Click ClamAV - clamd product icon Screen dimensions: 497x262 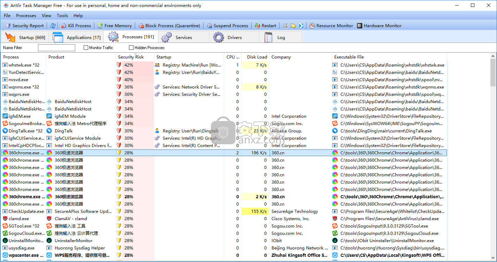point(49,218)
